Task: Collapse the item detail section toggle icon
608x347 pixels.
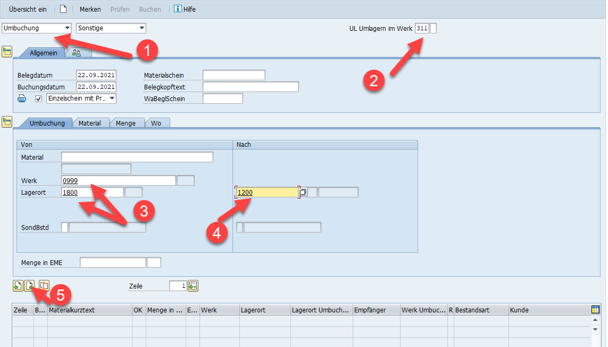Action: tap(7, 122)
